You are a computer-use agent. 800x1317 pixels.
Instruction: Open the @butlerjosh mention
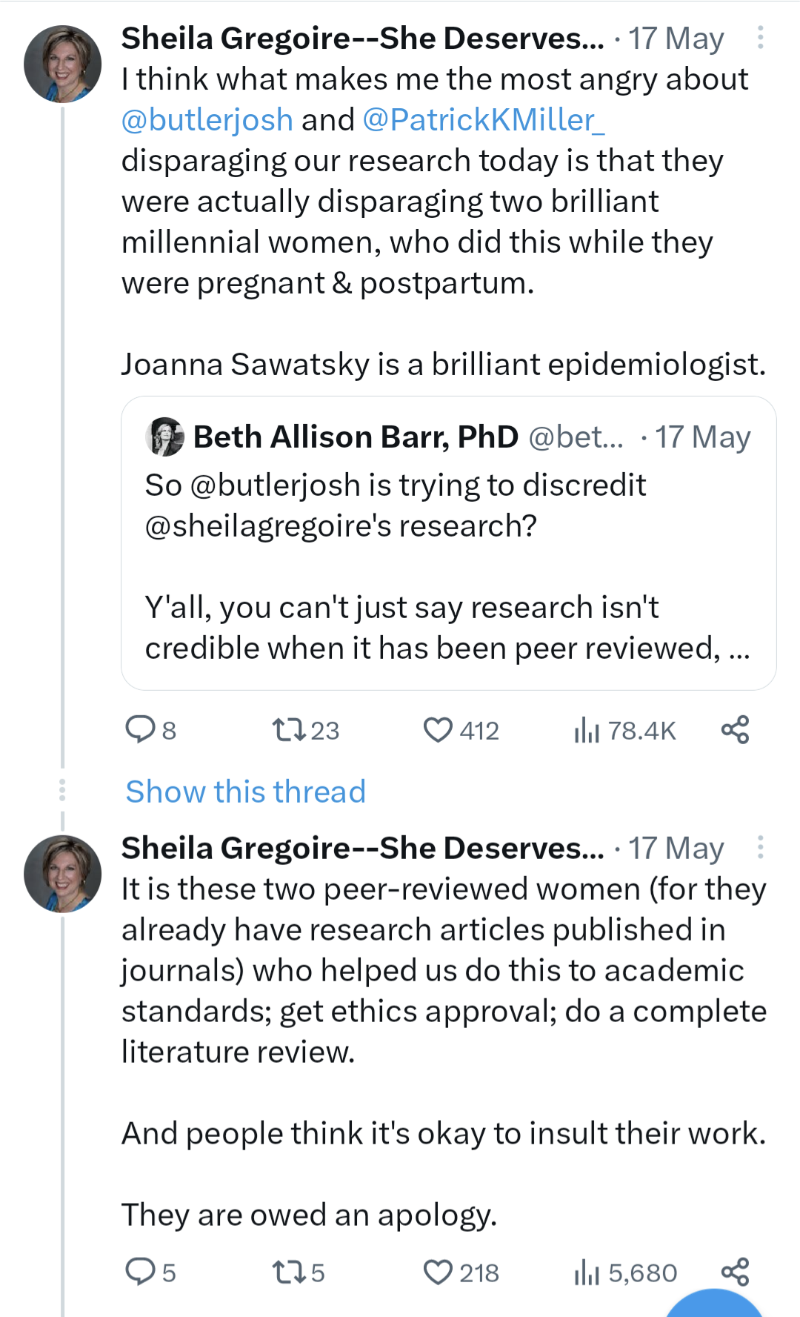pyautogui.click(x=207, y=120)
